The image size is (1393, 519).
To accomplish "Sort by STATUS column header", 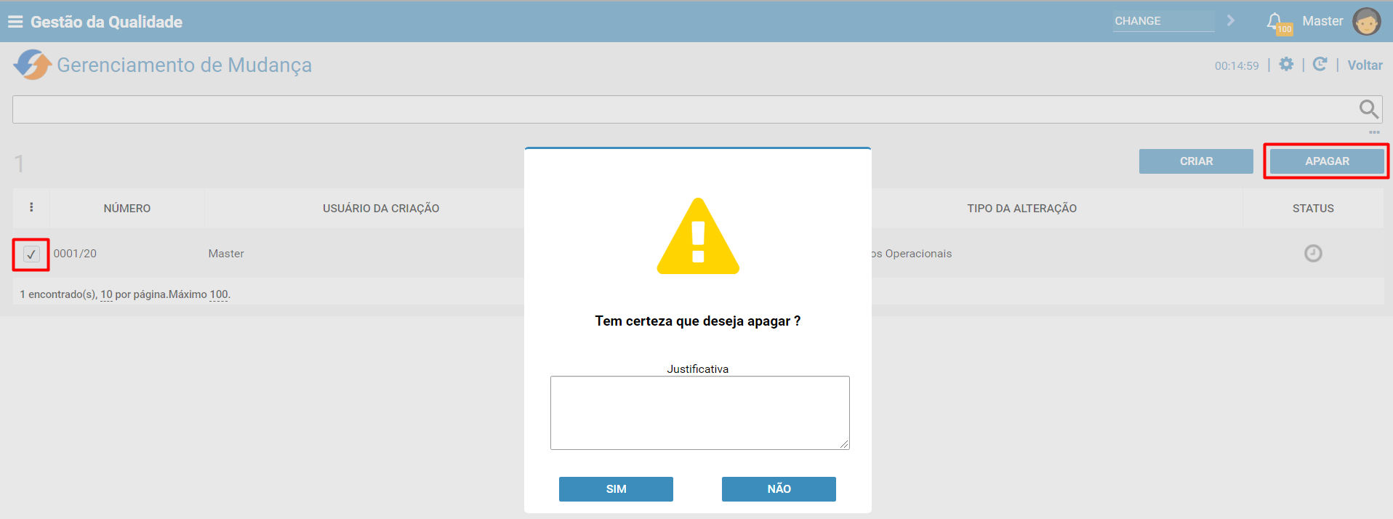I will coord(1313,209).
